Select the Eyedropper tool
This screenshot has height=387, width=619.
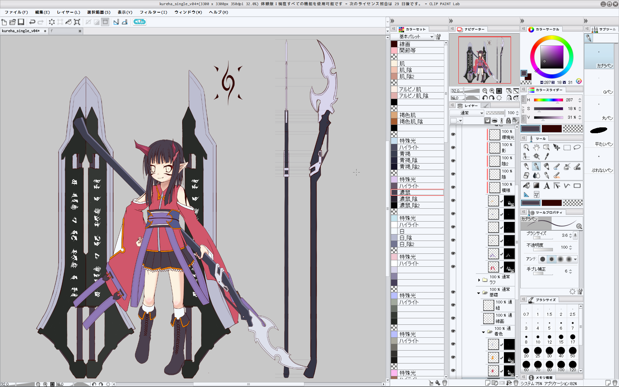546,156
